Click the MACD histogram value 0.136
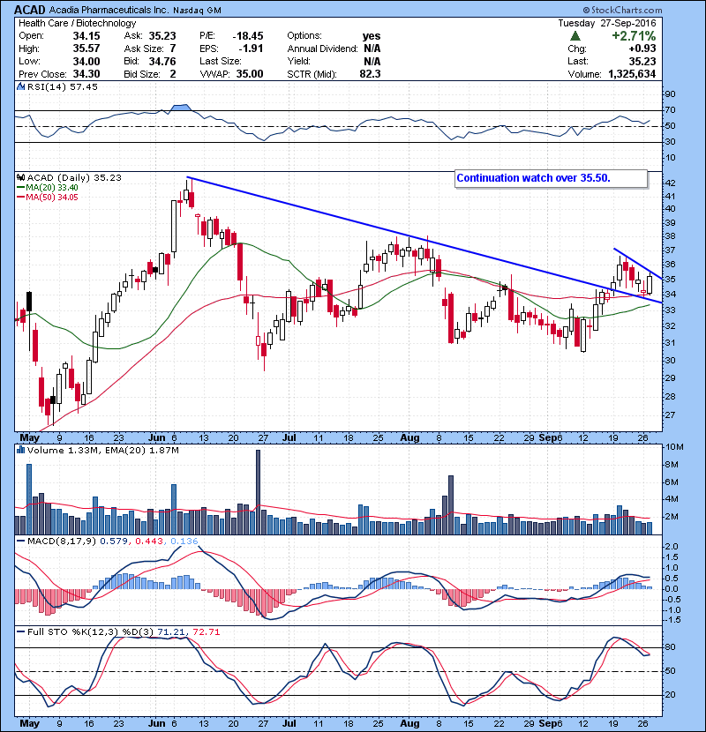Screen dimensions: 706x732 [184, 542]
